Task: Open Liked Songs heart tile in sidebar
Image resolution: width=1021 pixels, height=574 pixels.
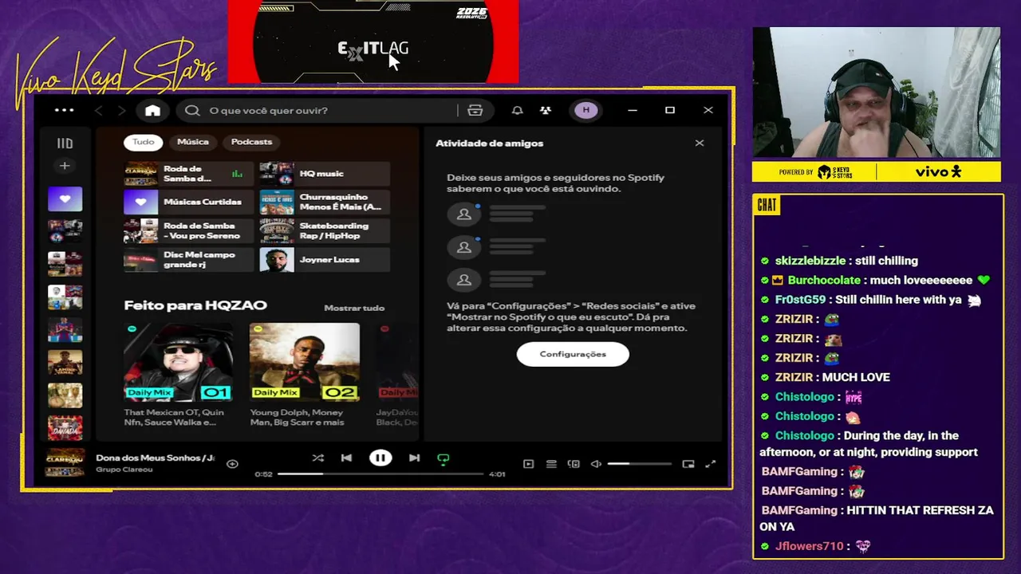Action: point(65,199)
